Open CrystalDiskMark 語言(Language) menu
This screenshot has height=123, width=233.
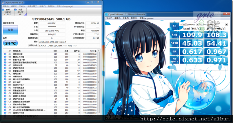pos(146,18)
